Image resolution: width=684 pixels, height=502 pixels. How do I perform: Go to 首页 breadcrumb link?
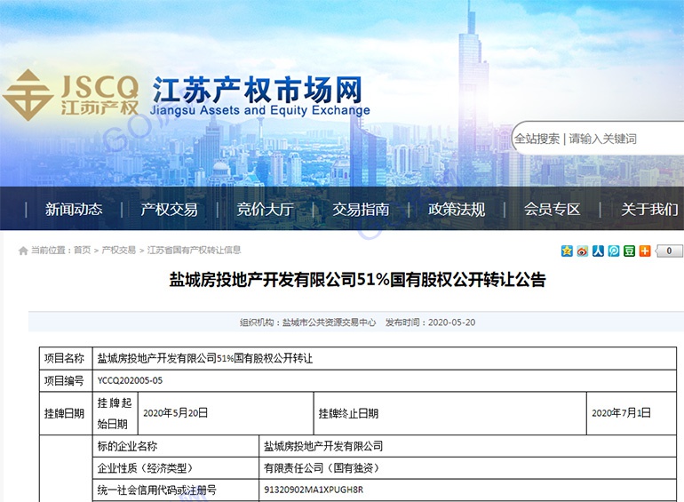click(x=82, y=250)
